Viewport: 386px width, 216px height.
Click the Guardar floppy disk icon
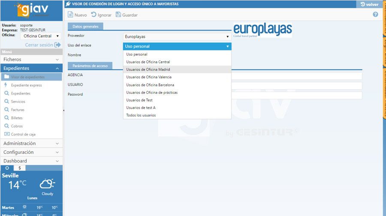click(x=118, y=15)
